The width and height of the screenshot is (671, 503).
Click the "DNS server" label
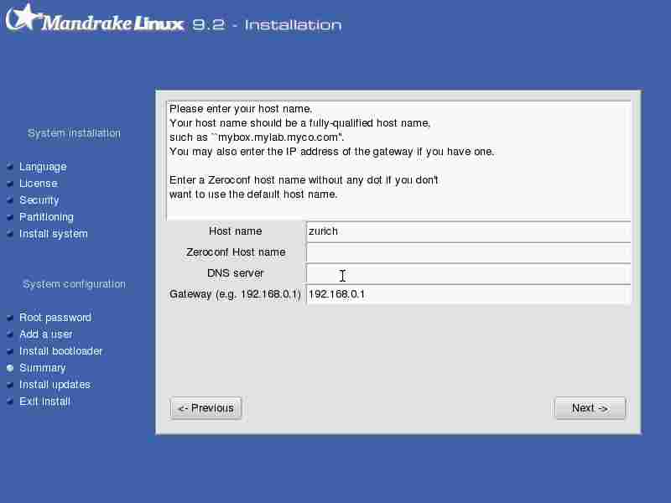point(236,273)
